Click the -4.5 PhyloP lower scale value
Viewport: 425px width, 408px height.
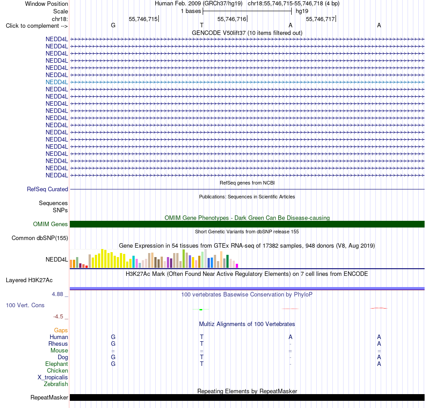pos(58,317)
